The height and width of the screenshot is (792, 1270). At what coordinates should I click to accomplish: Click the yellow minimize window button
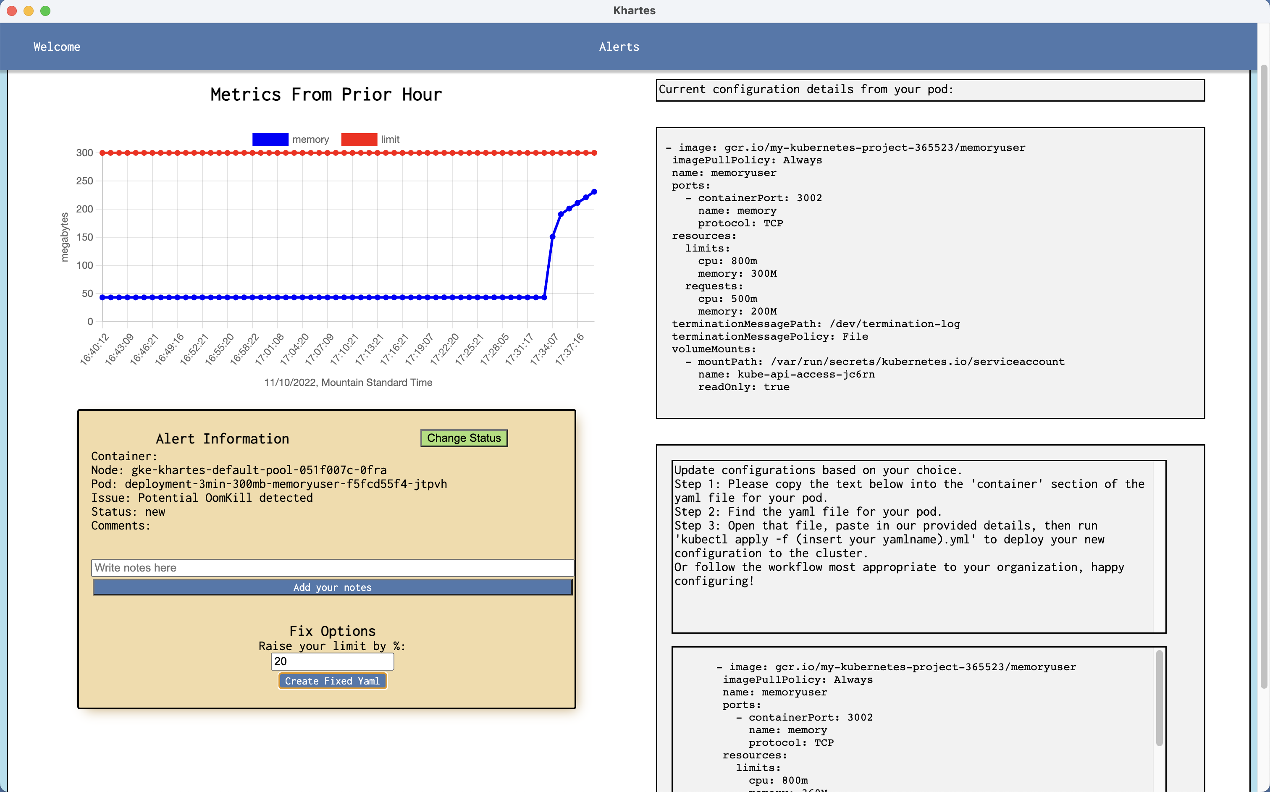coord(29,10)
